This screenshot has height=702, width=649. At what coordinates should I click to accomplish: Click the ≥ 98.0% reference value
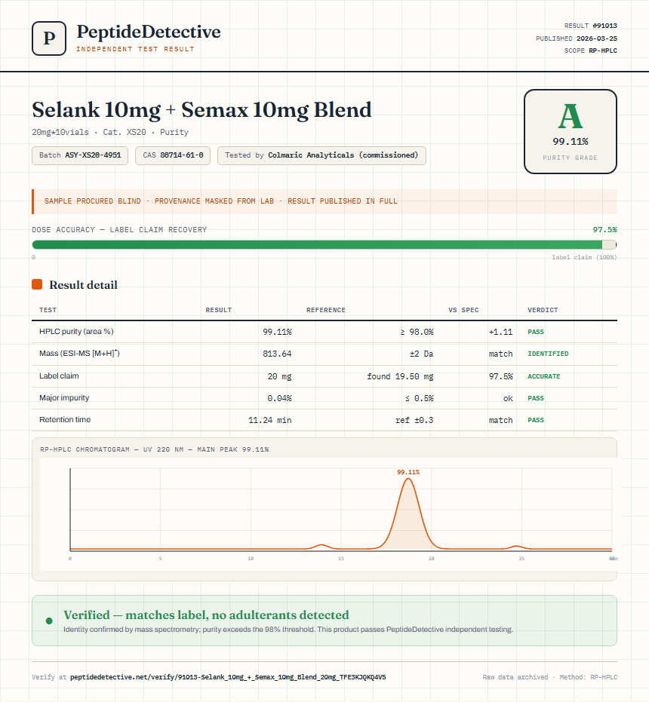point(417,332)
